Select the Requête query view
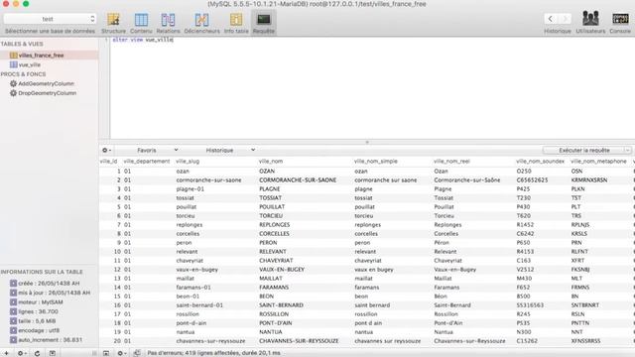The image size is (635, 357). pyautogui.click(x=264, y=23)
